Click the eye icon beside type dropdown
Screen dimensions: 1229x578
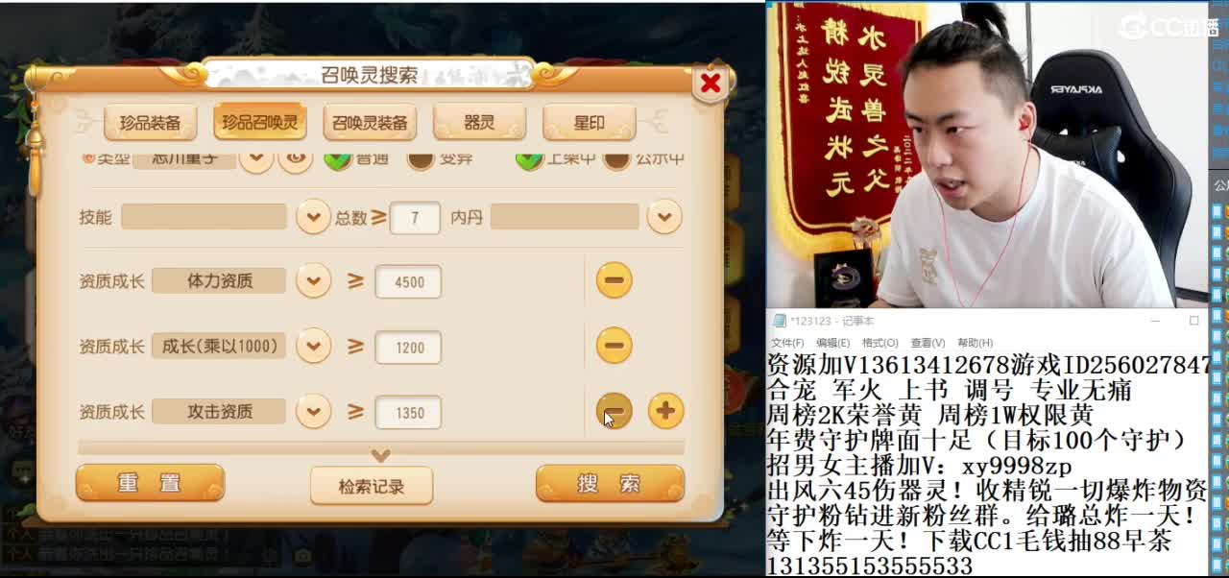(x=296, y=158)
